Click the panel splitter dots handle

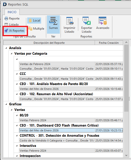(129, 99)
